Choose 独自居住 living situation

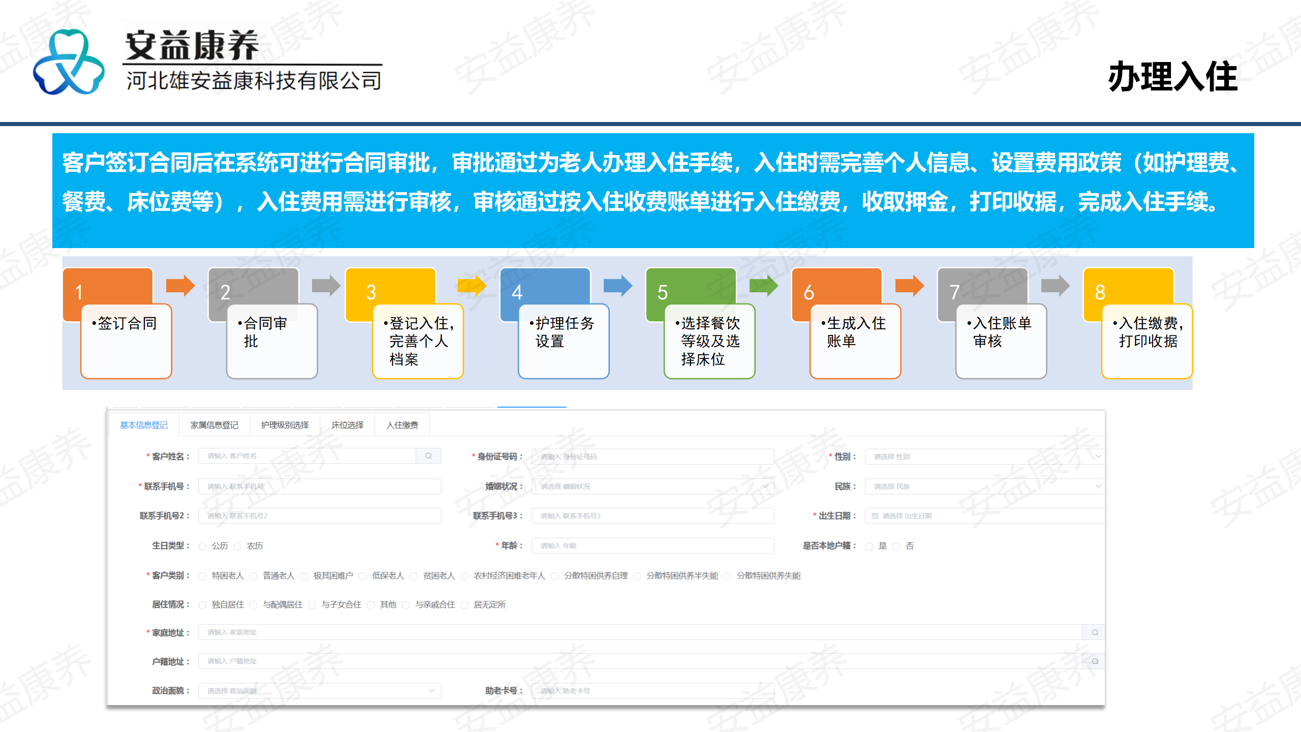pyautogui.click(x=203, y=605)
